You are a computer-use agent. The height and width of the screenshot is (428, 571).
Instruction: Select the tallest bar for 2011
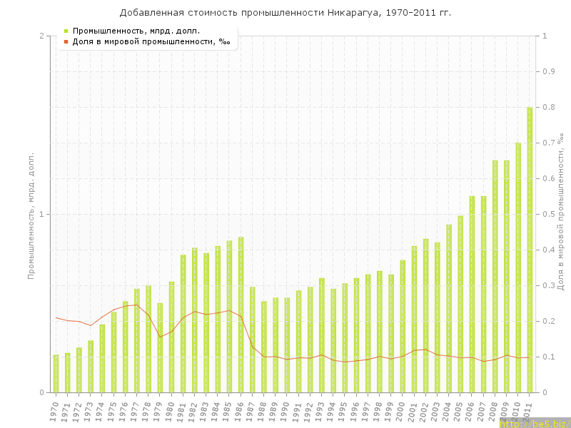point(530,250)
